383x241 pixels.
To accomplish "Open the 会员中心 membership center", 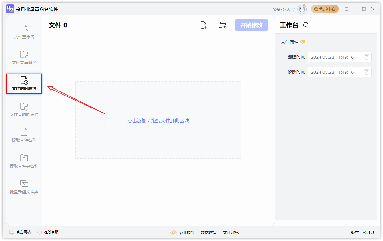I will 325,9.
